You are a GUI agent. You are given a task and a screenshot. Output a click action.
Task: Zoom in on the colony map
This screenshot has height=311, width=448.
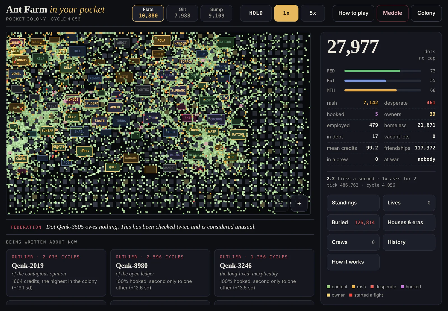point(299,203)
